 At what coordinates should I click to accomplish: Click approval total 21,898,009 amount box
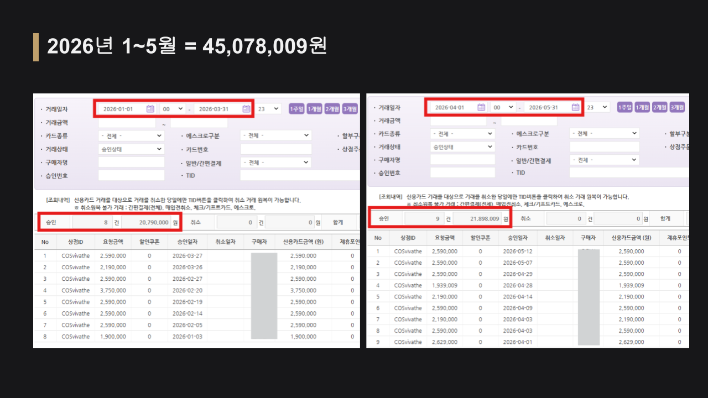pyautogui.click(x=477, y=218)
